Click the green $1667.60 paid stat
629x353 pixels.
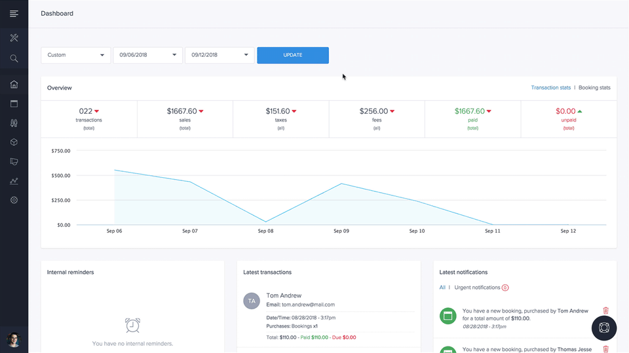click(x=472, y=119)
